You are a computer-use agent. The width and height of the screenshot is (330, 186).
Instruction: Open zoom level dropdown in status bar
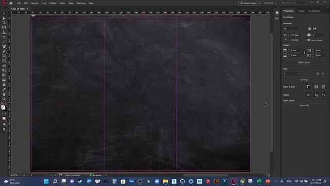(20, 175)
